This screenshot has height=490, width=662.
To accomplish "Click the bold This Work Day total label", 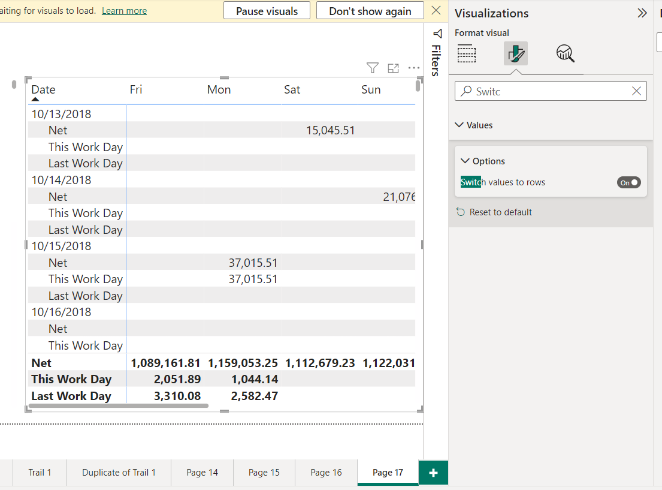I will (x=71, y=379).
